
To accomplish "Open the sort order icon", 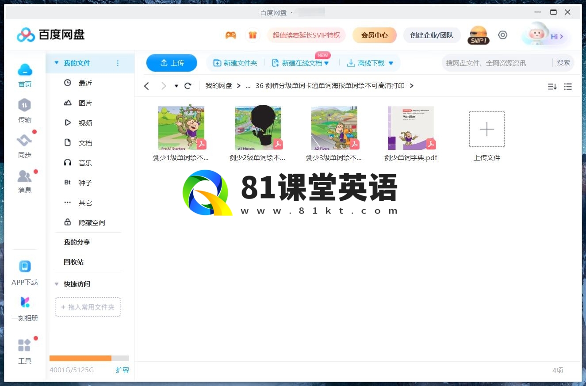I will point(552,87).
